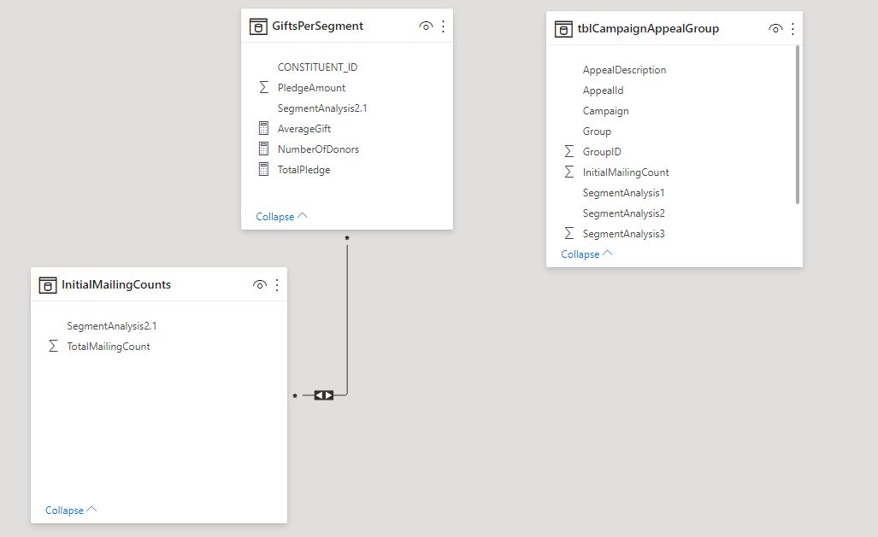Click measure icon next to NumberOfDonors

point(263,149)
